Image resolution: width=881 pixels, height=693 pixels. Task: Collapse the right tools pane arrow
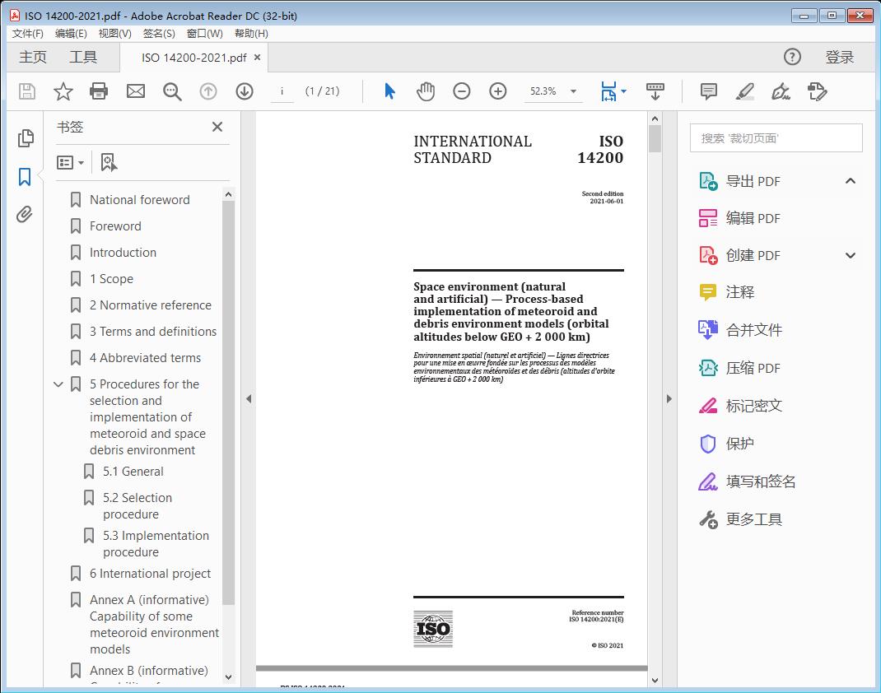click(x=669, y=399)
